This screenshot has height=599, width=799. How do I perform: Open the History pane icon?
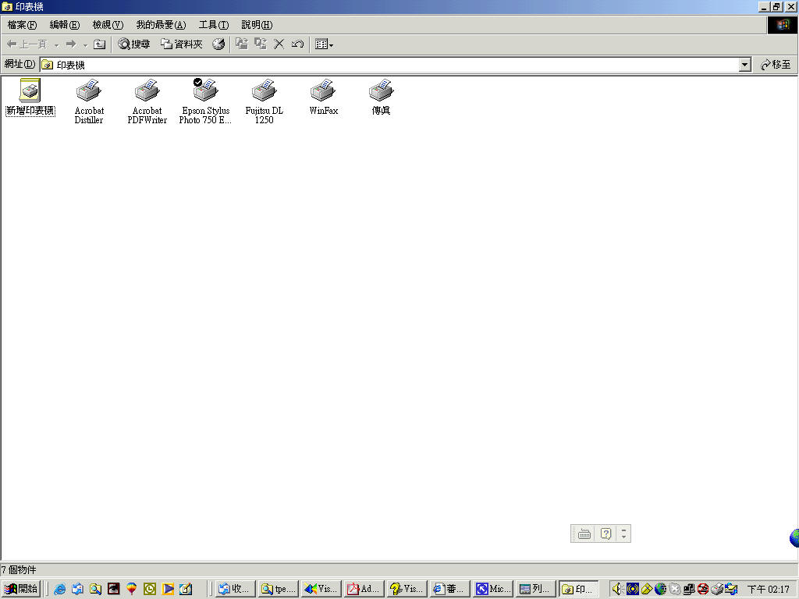pos(218,44)
